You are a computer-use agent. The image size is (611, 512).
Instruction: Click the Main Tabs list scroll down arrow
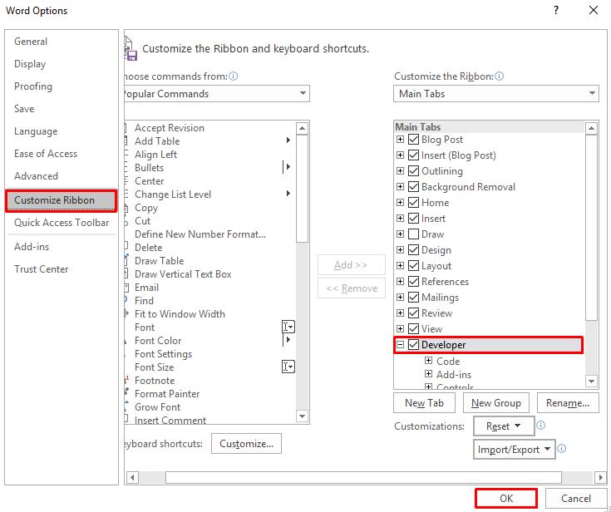coord(592,381)
